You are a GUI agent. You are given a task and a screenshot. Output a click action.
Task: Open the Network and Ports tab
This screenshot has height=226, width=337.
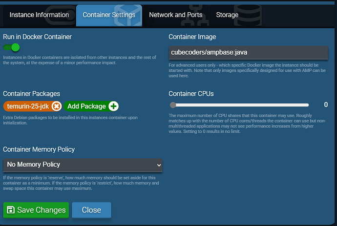tap(176, 15)
